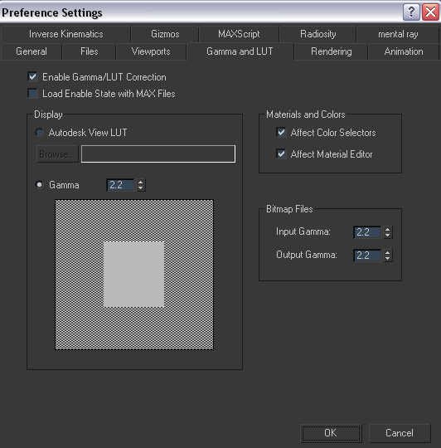This screenshot has width=441, height=448.
Task: Enable Load Enable State with MAX Files
Action: (32, 93)
